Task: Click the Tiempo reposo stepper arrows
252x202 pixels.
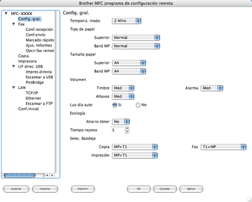Action: pos(127,130)
